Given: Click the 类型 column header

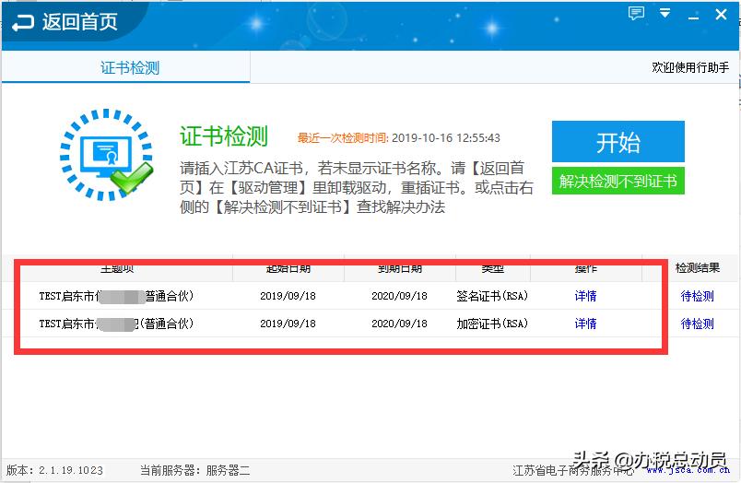Looking at the screenshot, I should 492,268.
